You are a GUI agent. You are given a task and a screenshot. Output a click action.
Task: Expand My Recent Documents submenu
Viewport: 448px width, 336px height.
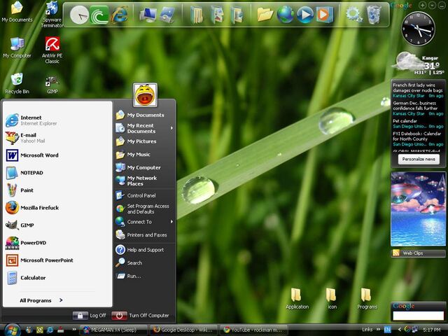pos(145,128)
